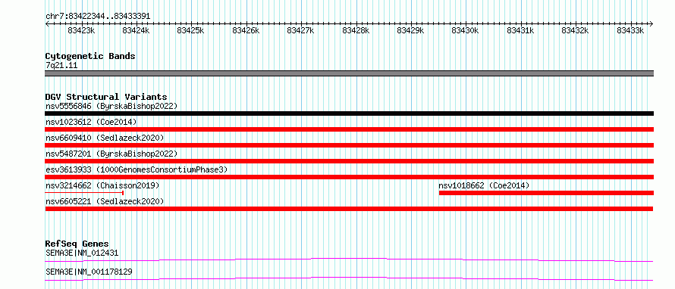The image size is (675, 289).
Task: Click the red nsv1023612 variant bar
Action: pyautogui.click(x=349, y=129)
